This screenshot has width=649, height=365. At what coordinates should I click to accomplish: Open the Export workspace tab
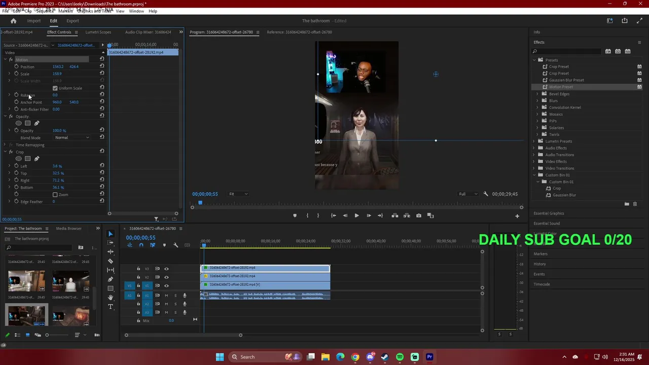point(73,21)
